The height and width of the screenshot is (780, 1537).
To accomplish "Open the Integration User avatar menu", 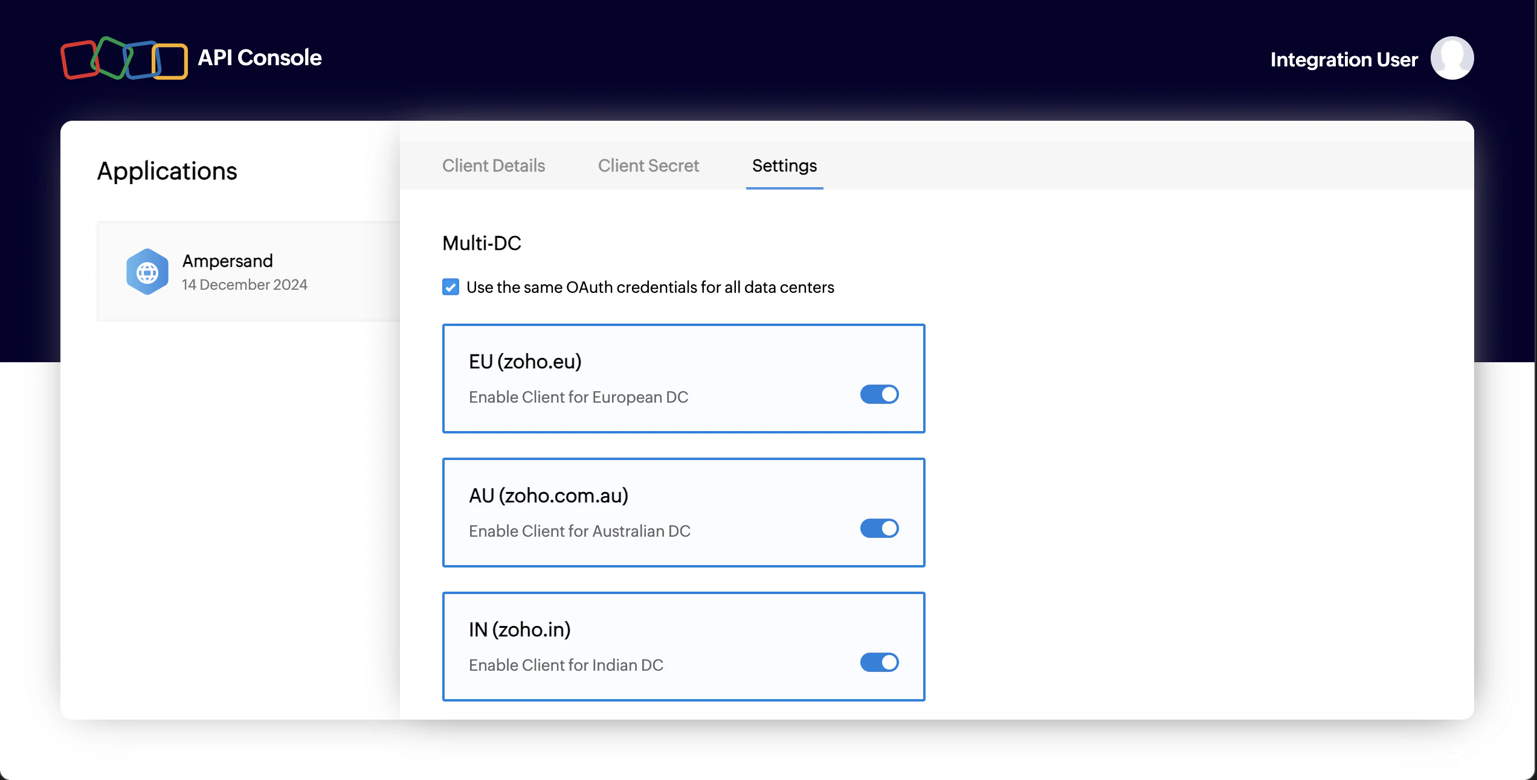I will [x=1452, y=58].
